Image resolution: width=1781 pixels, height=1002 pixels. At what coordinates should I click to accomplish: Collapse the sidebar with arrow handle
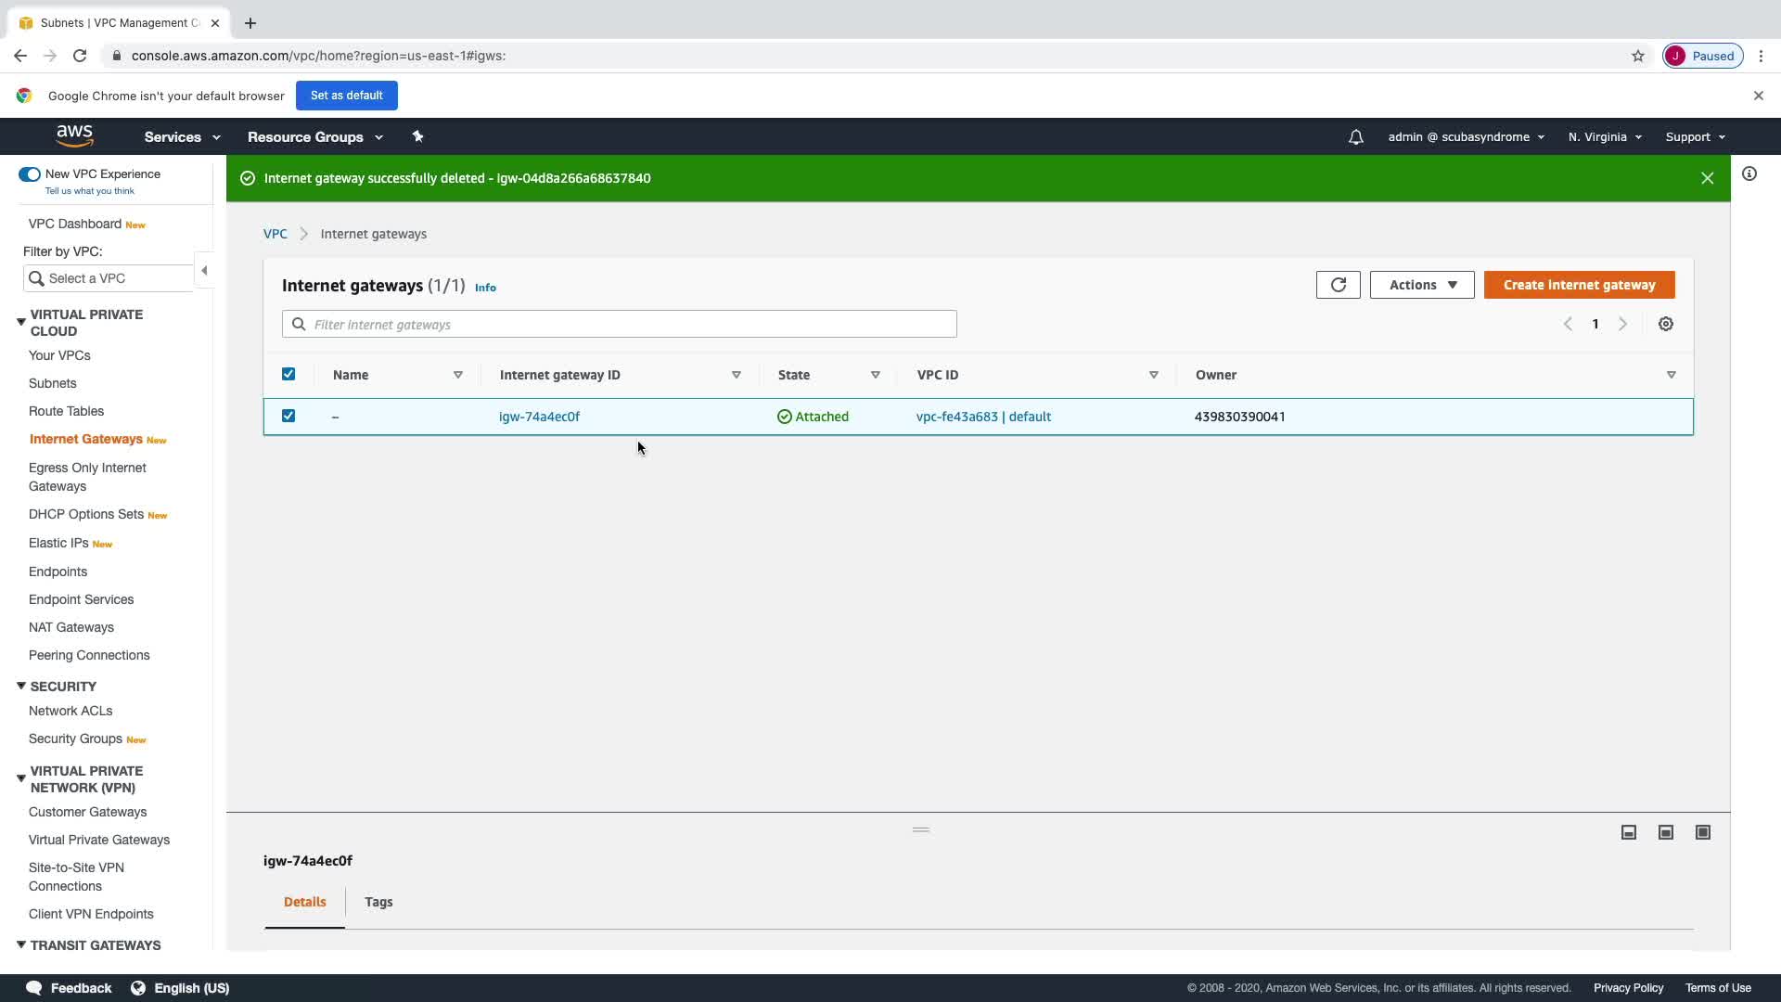[204, 271]
